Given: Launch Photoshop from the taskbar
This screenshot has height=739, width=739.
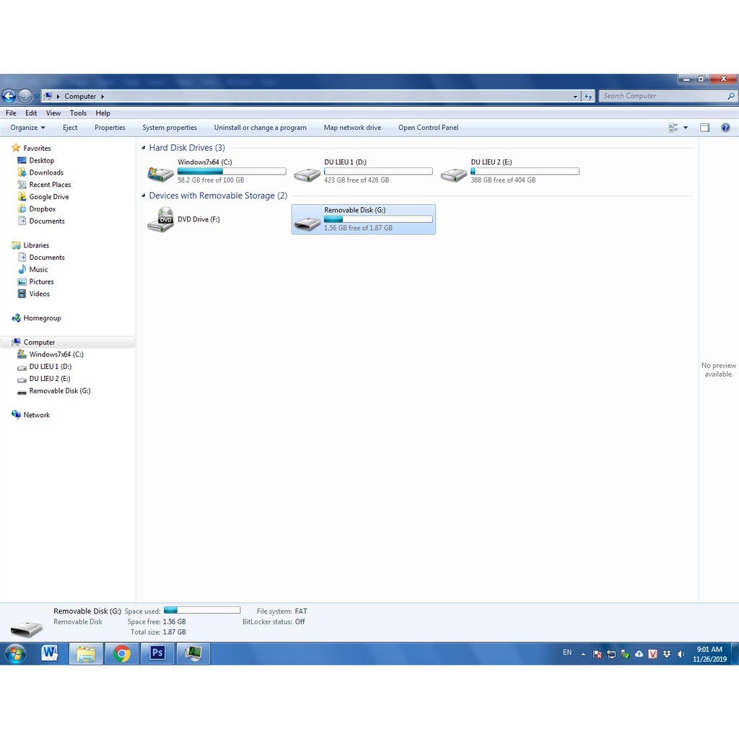Looking at the screenshot, I should (x=157, y=654).
